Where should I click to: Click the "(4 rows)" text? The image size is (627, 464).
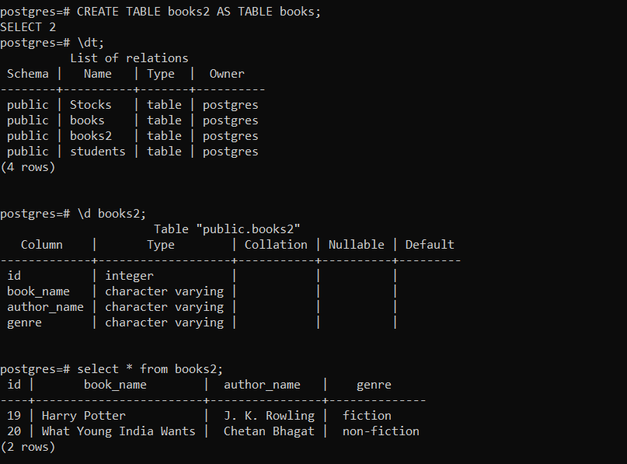pyautogui.click(x=28, y=167)
